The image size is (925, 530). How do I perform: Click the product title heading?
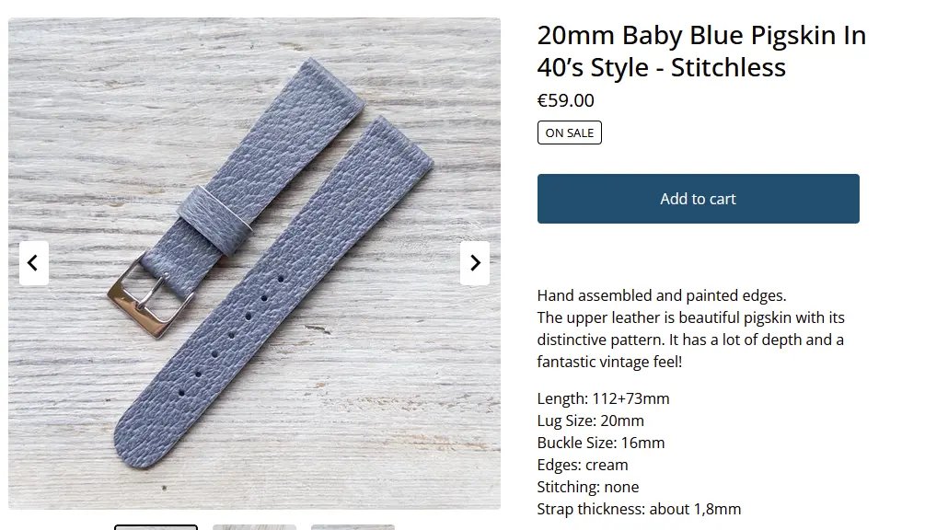[701, 52]
